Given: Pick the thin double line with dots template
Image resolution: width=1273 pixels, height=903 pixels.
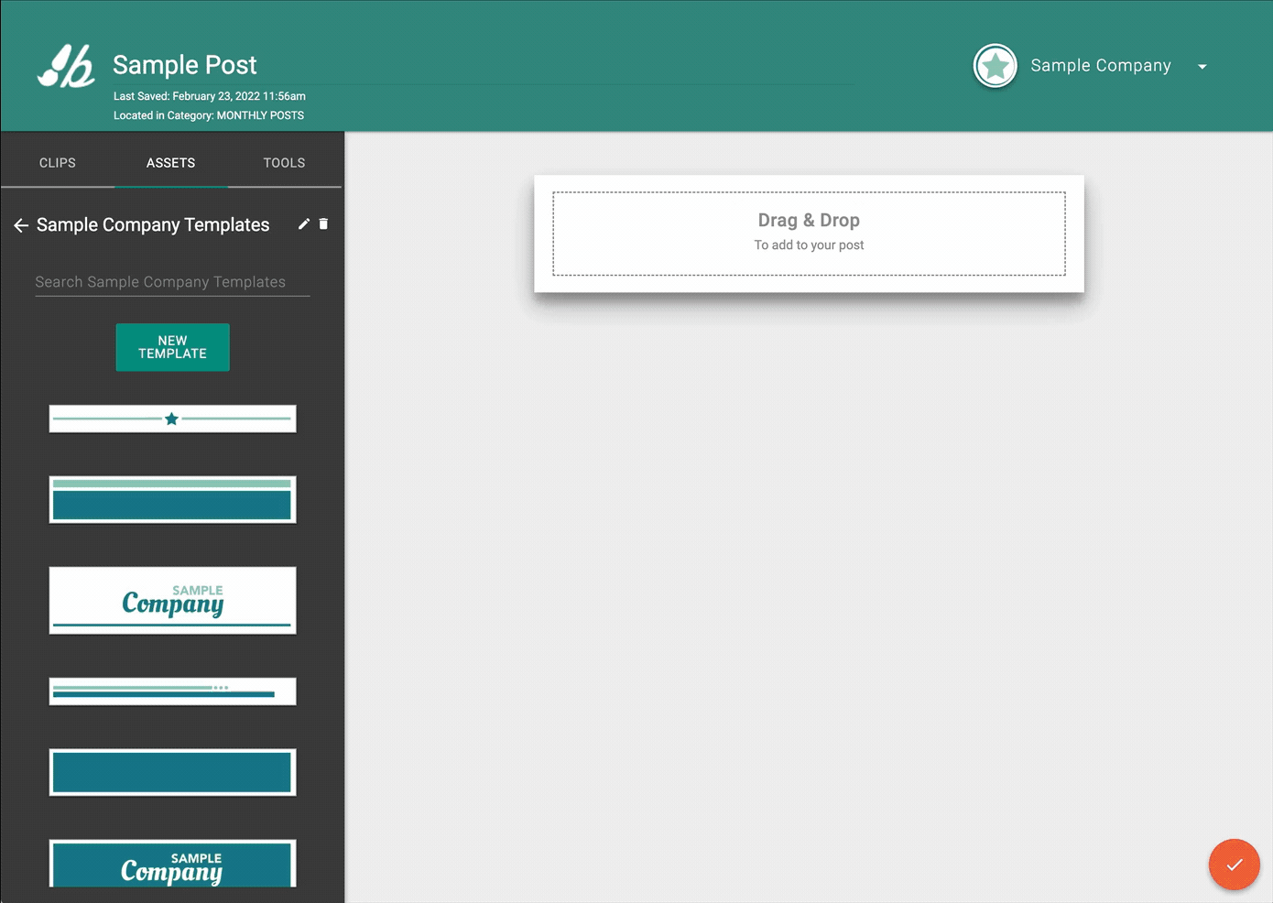Looking at the screenshot, I should [x=172, y=691].
